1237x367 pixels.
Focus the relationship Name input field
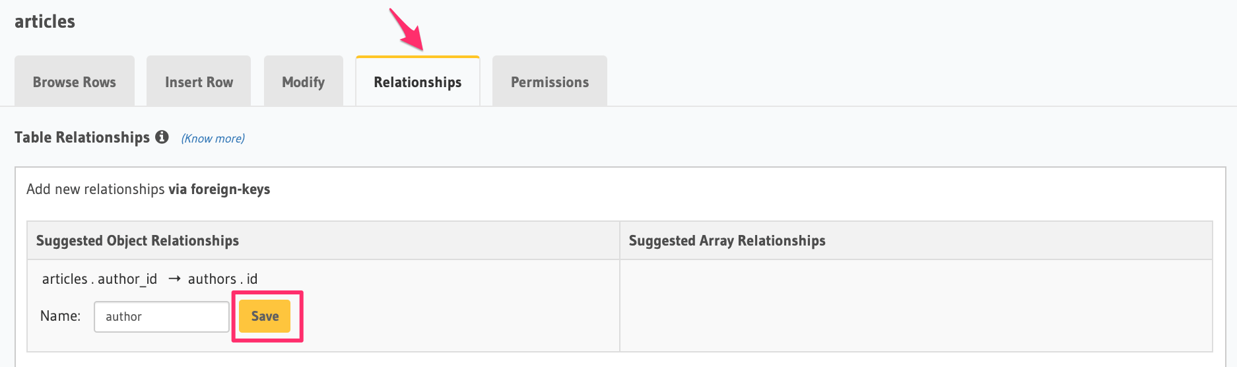(x=162, y=317)
